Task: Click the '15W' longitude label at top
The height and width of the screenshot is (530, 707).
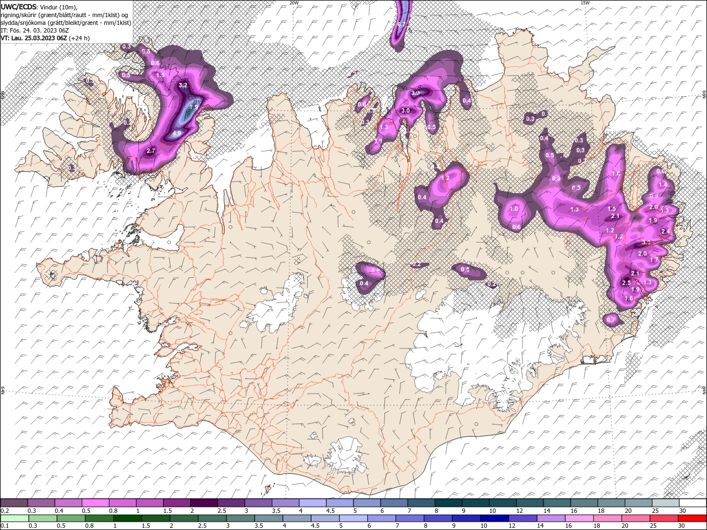Action: (585, 3)
